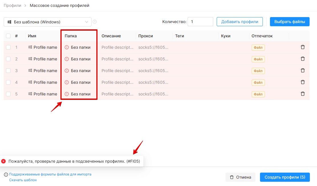Focus the 'Количество' input field
This screenshot has height=186, width=317.
pos(200,22)
